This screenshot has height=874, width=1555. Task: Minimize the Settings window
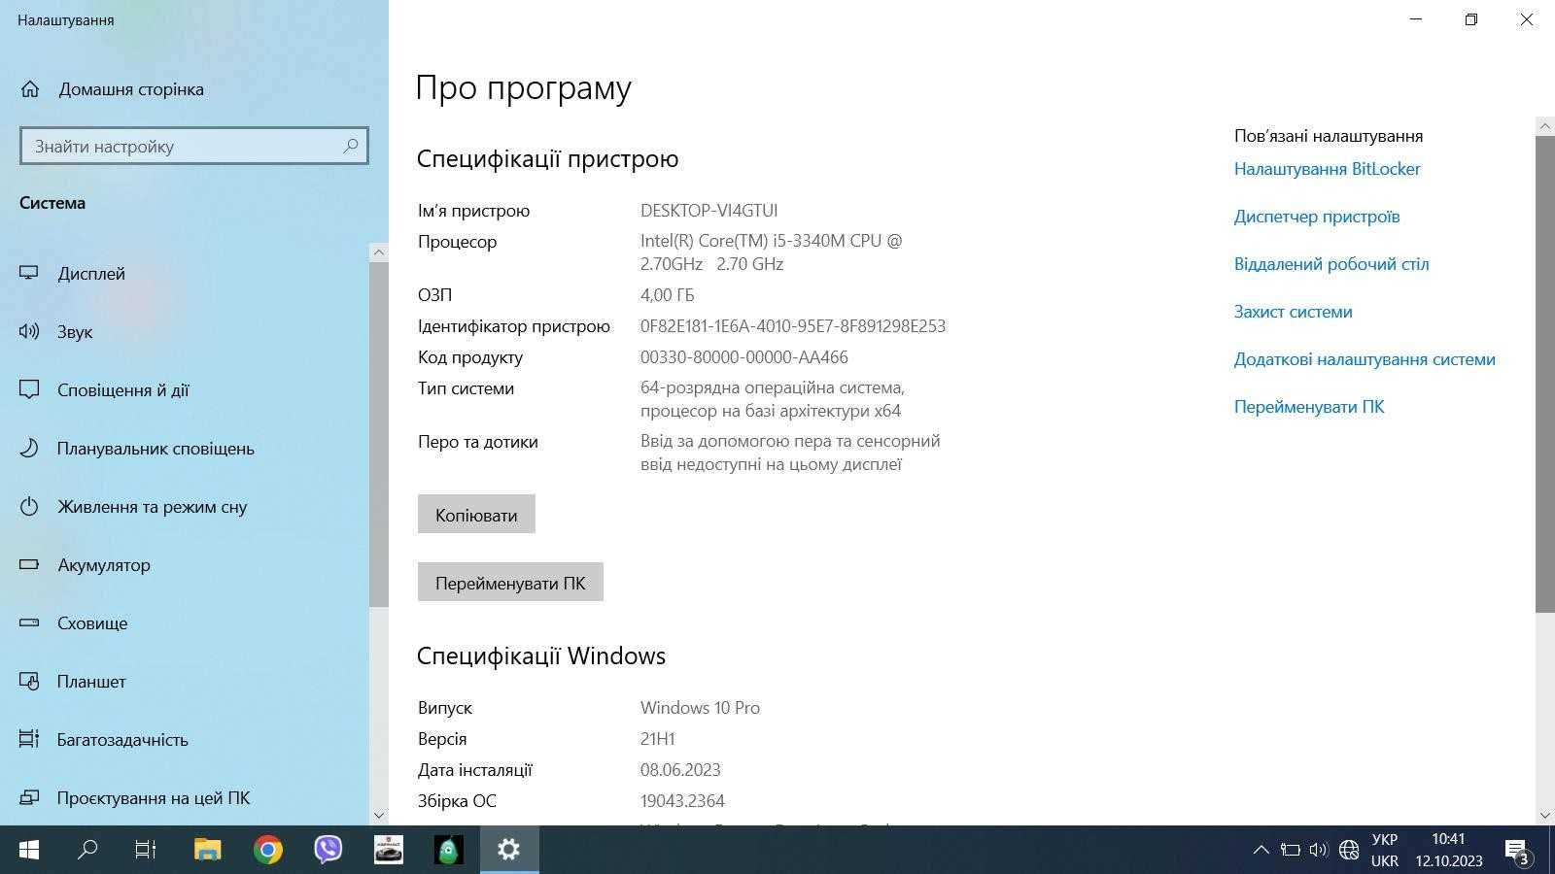click(x=1416, y=19)
